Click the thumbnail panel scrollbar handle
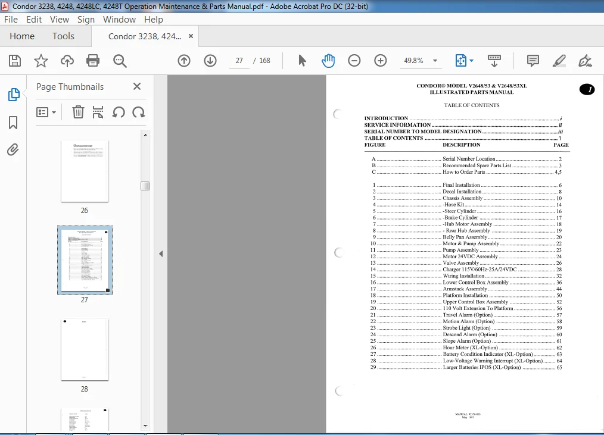Viewport: 604px width, 435px height. click(x=145, y=186)
